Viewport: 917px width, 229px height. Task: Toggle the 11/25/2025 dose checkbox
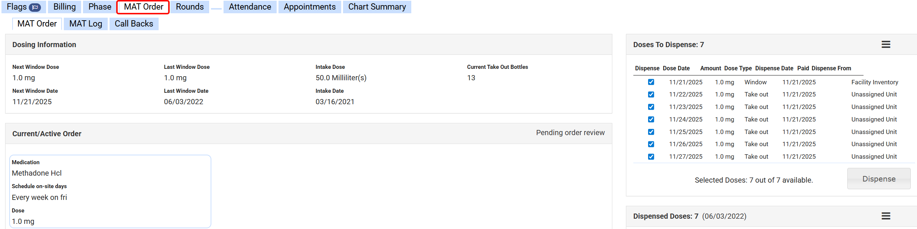pyautogui.click(x=651, y=132)
